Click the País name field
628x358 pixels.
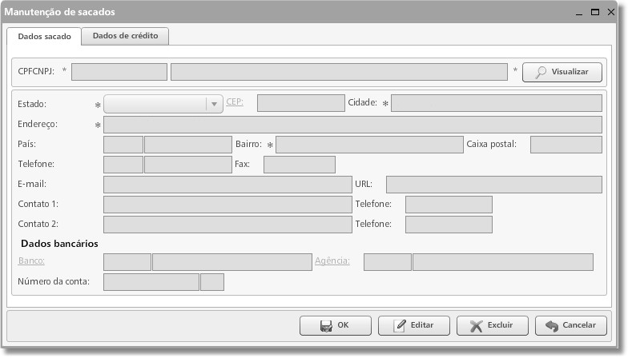(x=188, y=145)
